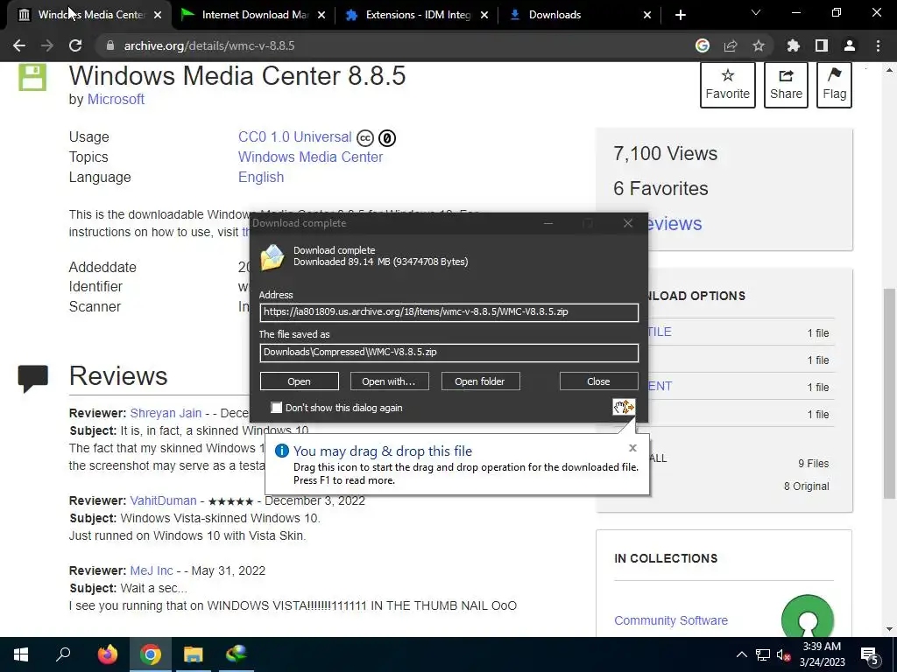This screenshot has height=672, width=897.
Task: Switch to the Downloads tab
Action: coord(579,15)
